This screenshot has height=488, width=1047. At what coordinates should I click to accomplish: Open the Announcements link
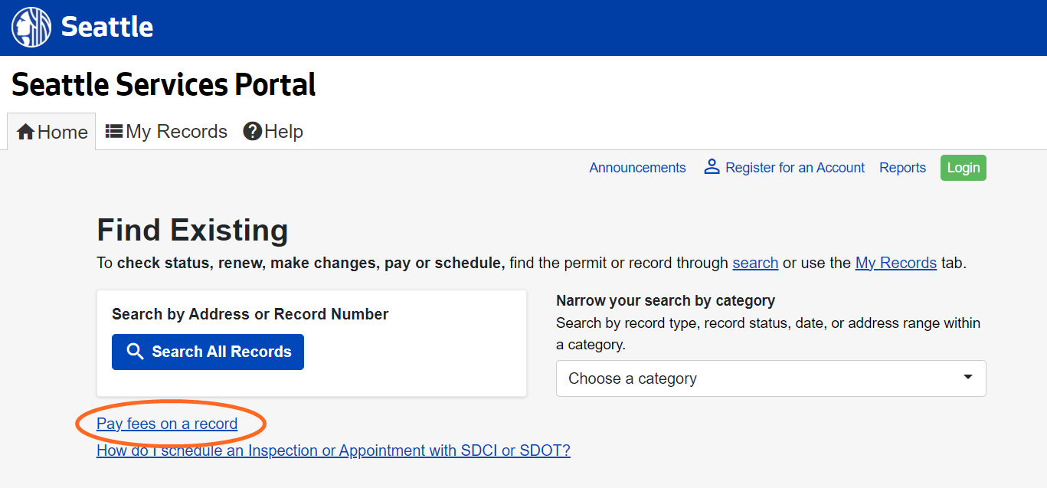click(637, 168)
